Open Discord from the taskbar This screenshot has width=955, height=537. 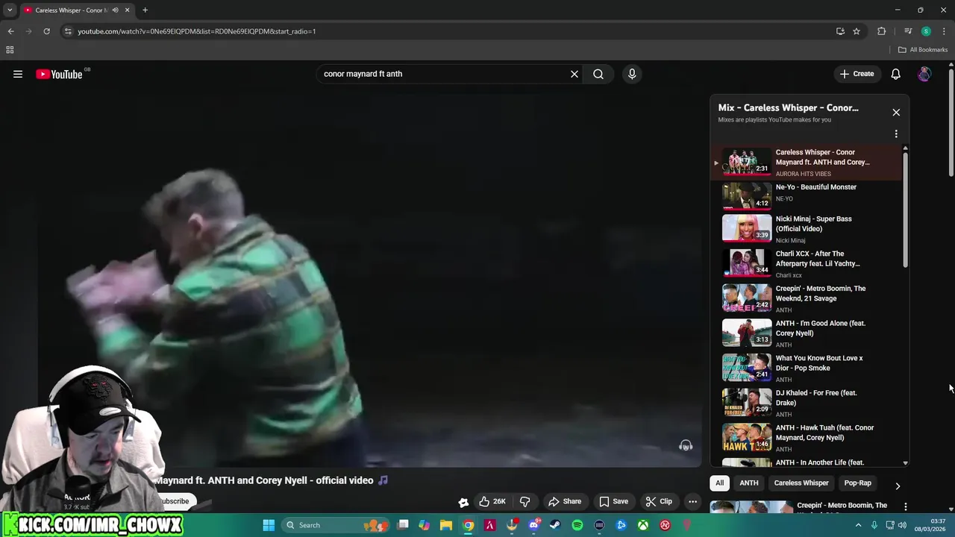533,525
